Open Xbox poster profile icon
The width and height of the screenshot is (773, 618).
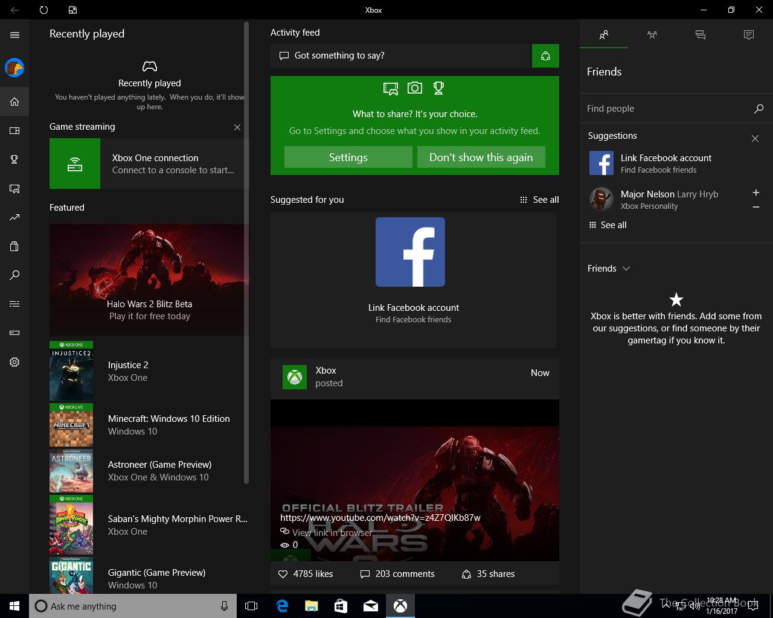point(295,377)
